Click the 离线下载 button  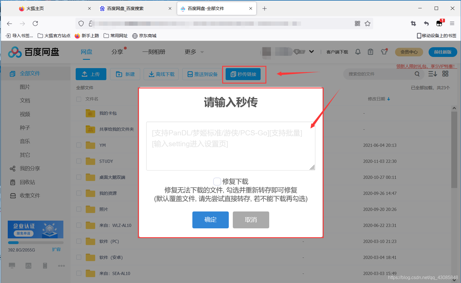point(161,74)
